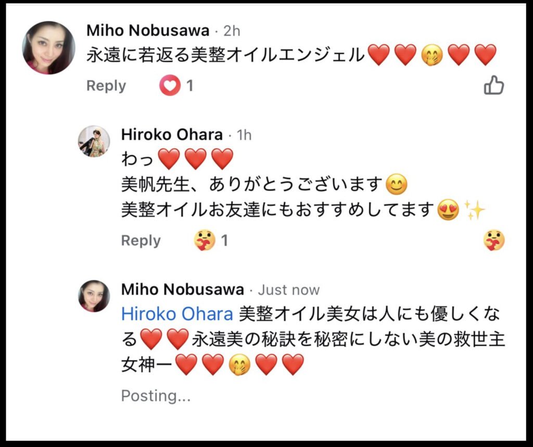
Task: Click the Posting... status text
Action: 156,396
